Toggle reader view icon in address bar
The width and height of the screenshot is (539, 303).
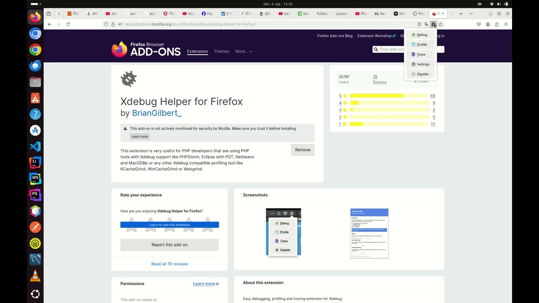(419, 24)
